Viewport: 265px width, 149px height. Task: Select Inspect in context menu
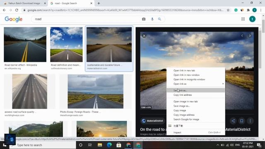196,132
